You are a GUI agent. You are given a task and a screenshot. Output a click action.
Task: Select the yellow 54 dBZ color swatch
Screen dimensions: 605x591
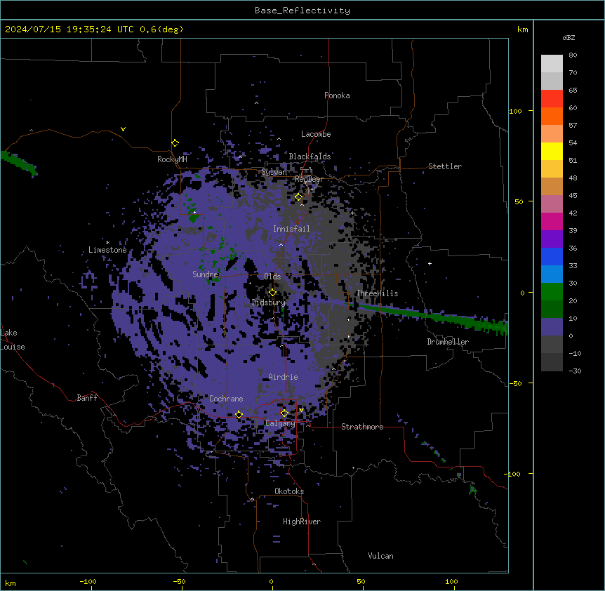pyautogui.click(x=552, y=151)
